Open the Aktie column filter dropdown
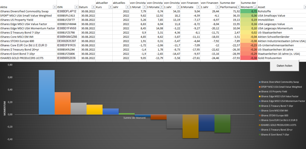Image resolution: width=306 pixels, height=149 pixels. click(54, 7)
